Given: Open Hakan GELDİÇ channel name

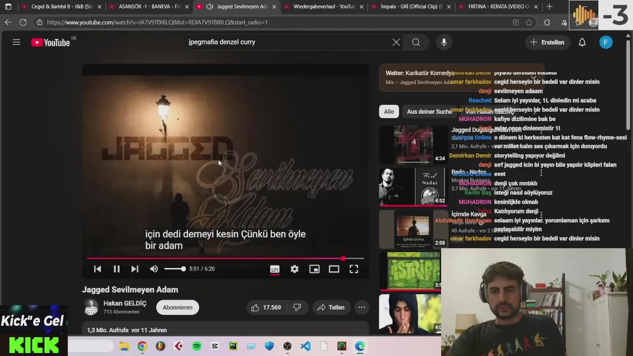Looking at the screenshot, I should point(125,303).
